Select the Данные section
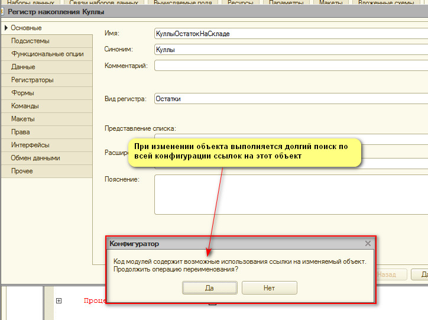The height and width of the screenshot is (320, 428). click(23, 67)
